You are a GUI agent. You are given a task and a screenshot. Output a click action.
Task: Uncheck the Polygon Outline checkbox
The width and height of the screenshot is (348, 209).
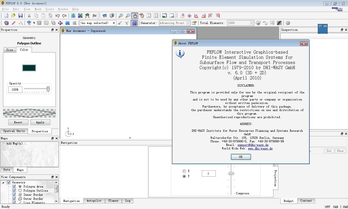pyautogui.click(x=14, y=190)
